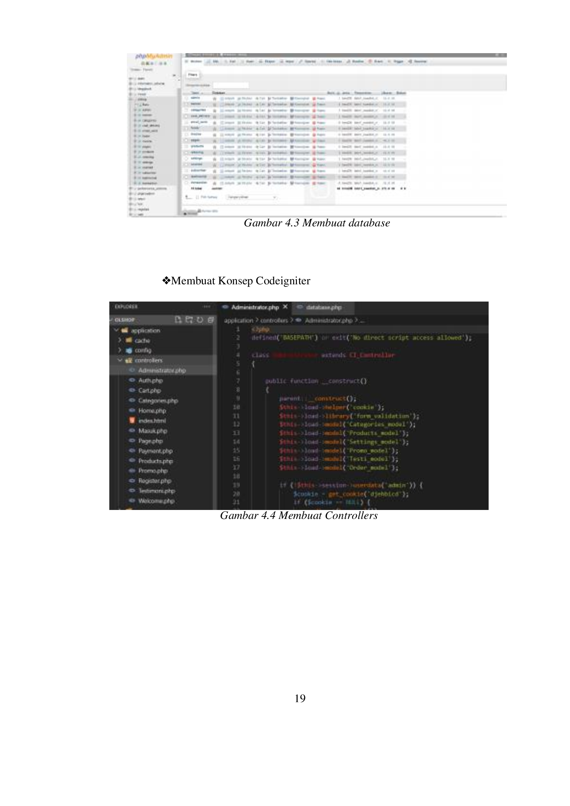Close the Administrator.php tab
Image resolution: width=570 pixels, height=806 pixels.
click(x=286, y=307)
